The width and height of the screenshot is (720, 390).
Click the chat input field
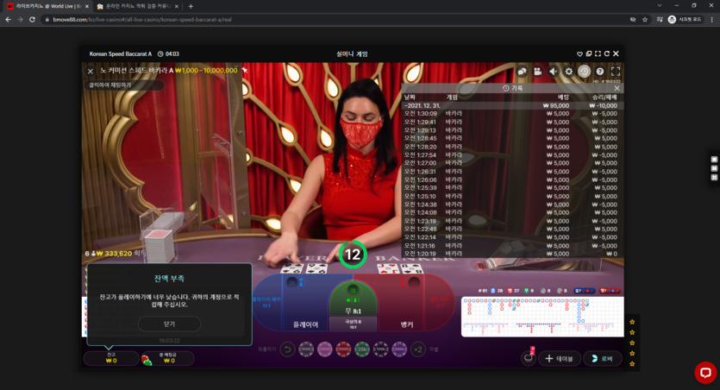124,85
